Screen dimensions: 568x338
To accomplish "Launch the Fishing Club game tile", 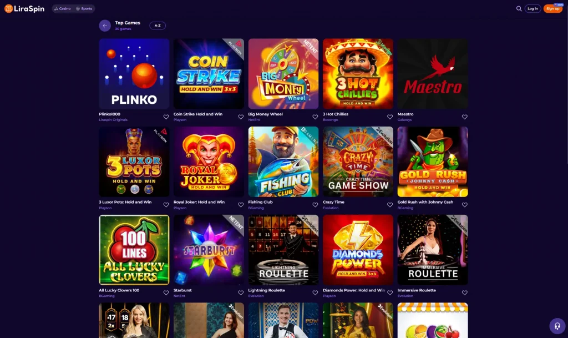I will pos(283,162).
